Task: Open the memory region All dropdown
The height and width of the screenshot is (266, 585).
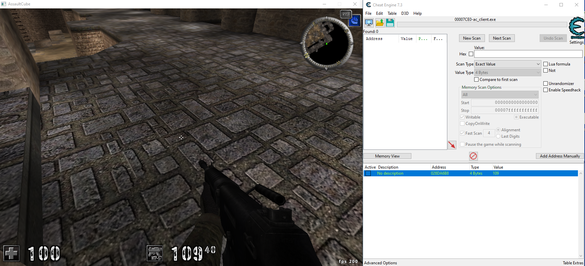Action: coord(500,95)
